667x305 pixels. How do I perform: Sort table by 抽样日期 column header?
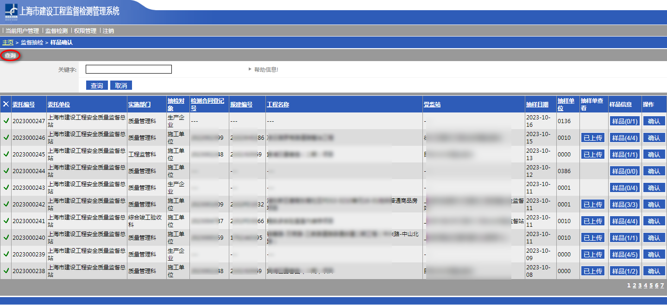pyautogui.click(x=537, y=105)
